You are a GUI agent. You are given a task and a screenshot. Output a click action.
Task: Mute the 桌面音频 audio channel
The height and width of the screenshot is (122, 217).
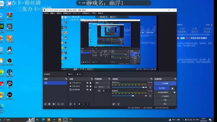[146, 96]
